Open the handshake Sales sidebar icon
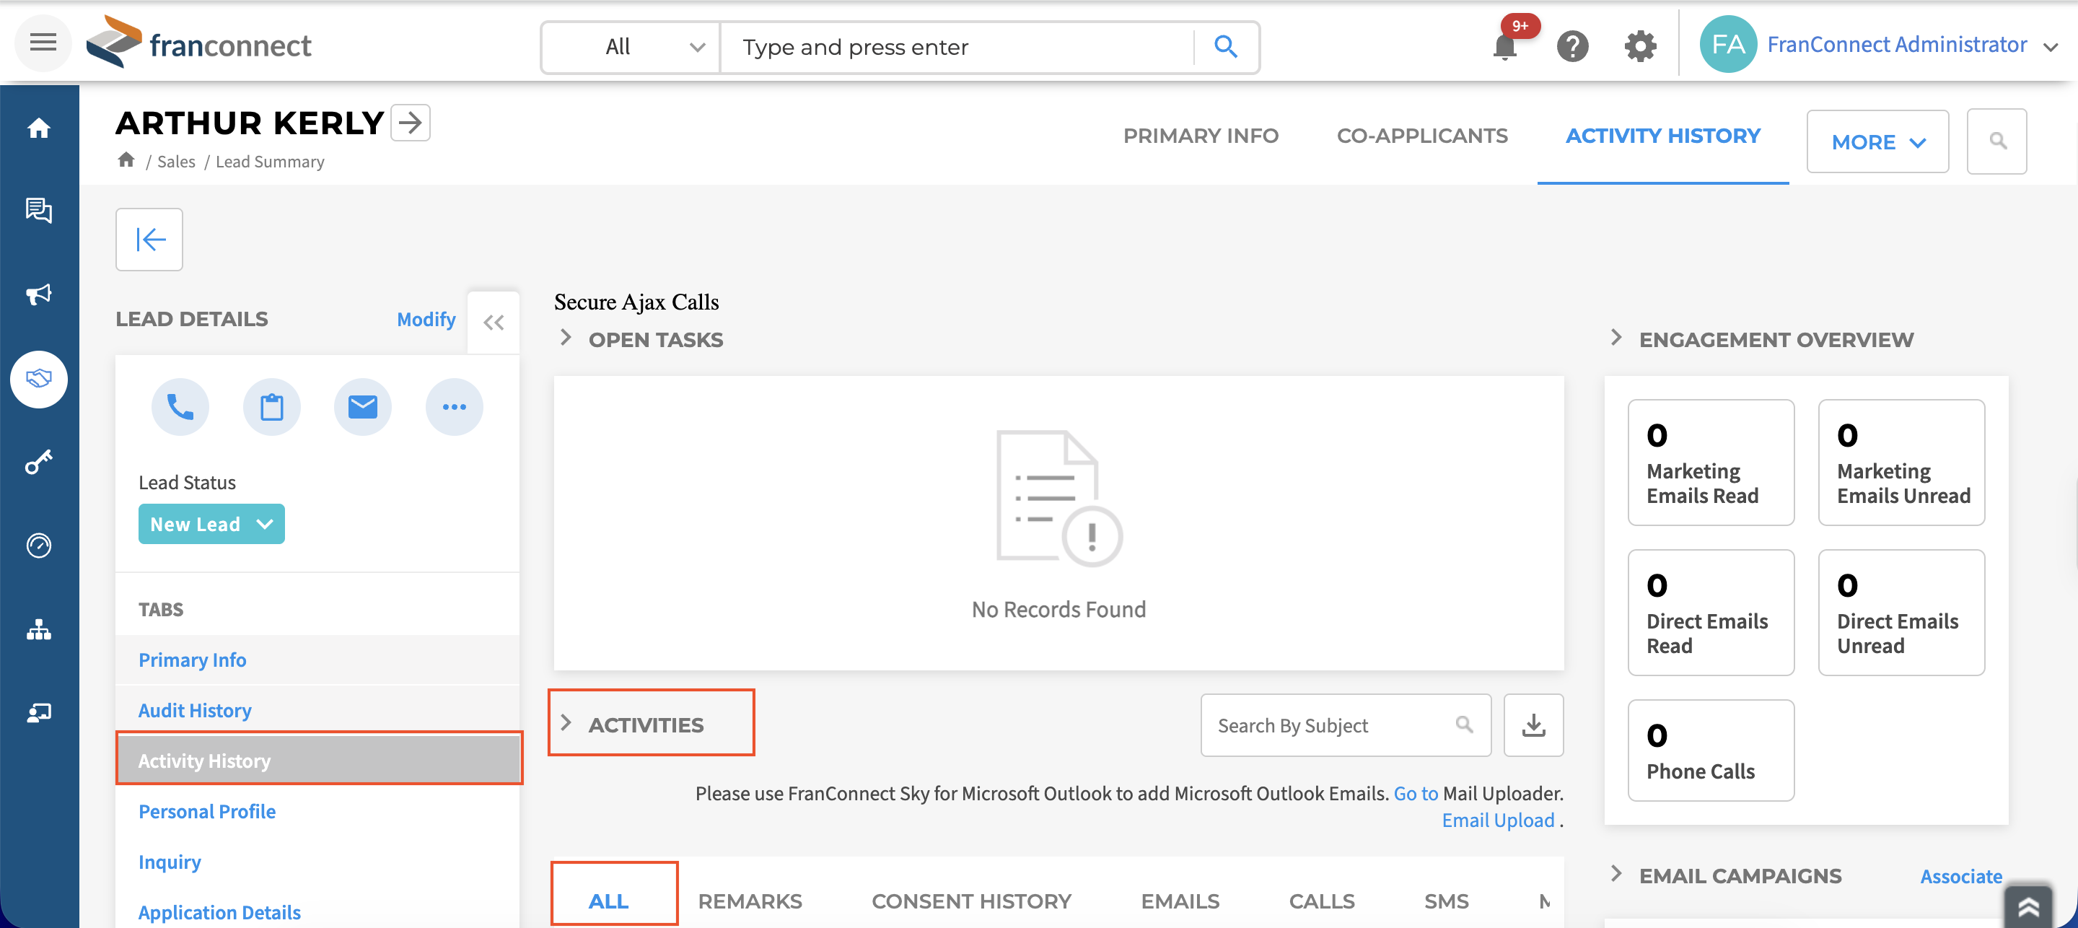This screenshot has height=928, width=2078. pyautogui.click(x=39, y=378)
